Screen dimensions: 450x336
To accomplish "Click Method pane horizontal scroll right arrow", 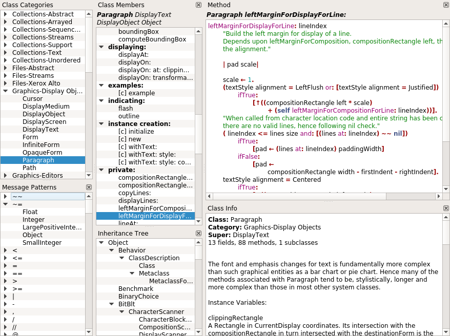I will point(439,196).
